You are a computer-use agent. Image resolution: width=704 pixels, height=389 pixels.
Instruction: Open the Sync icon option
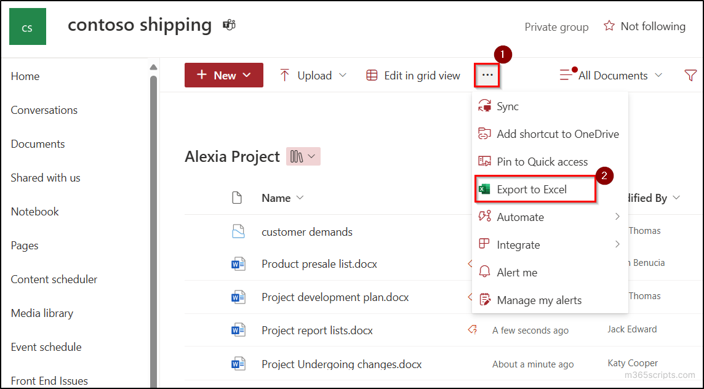[485, 106]
